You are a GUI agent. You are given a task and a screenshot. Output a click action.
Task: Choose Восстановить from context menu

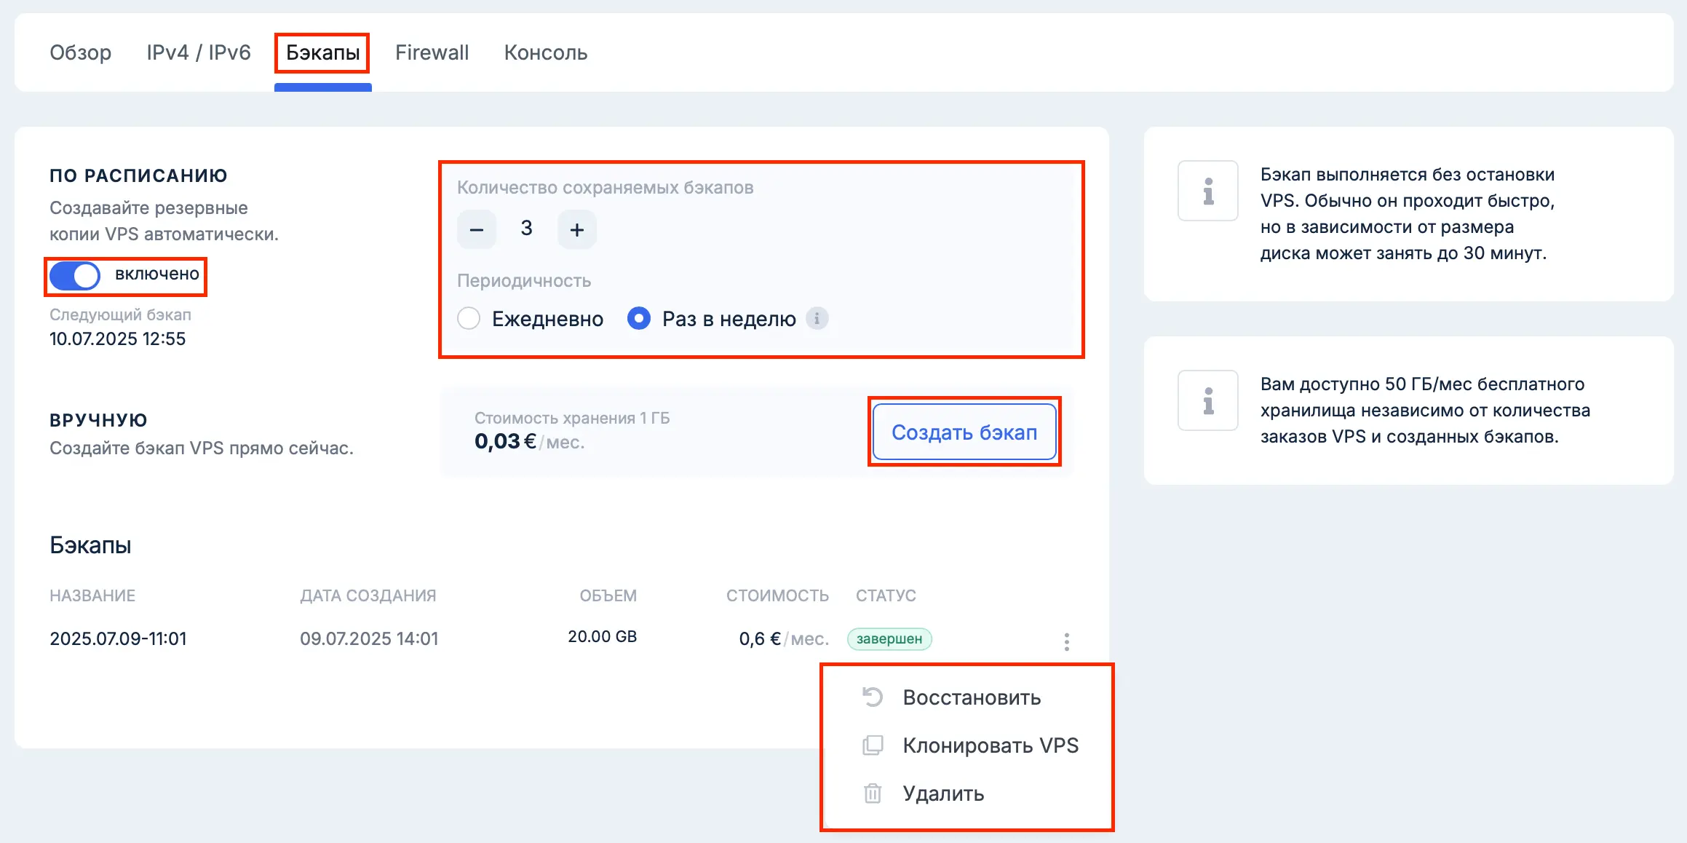point(971,697)
